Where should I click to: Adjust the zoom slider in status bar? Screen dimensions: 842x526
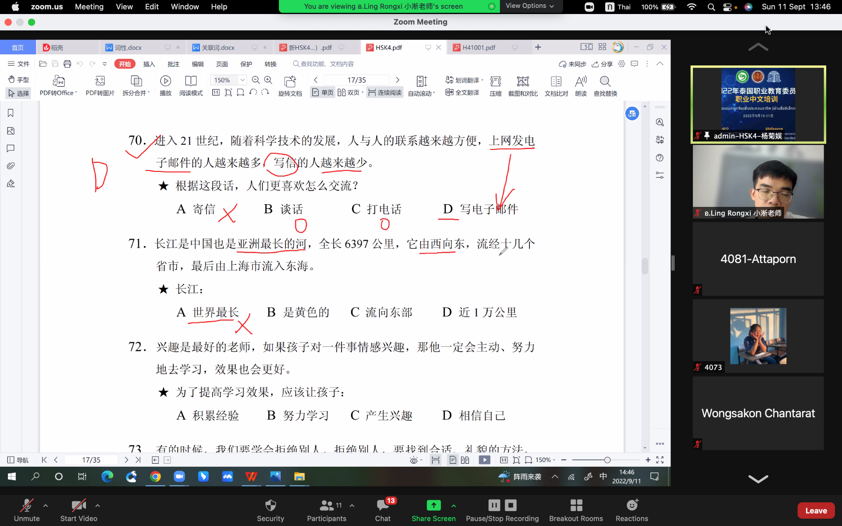pyautogui.click(x=607, y=460)
